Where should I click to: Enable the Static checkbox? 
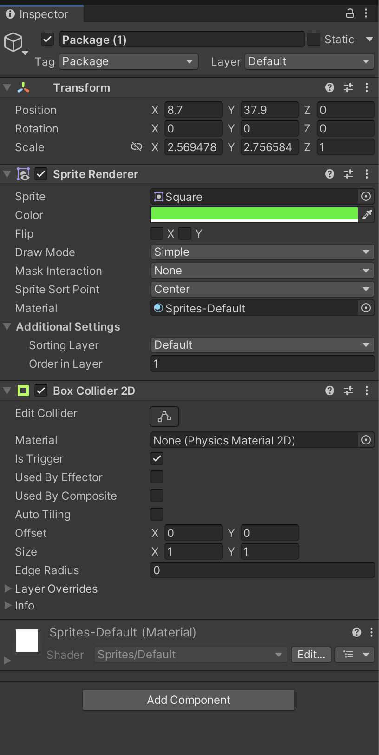314,39
